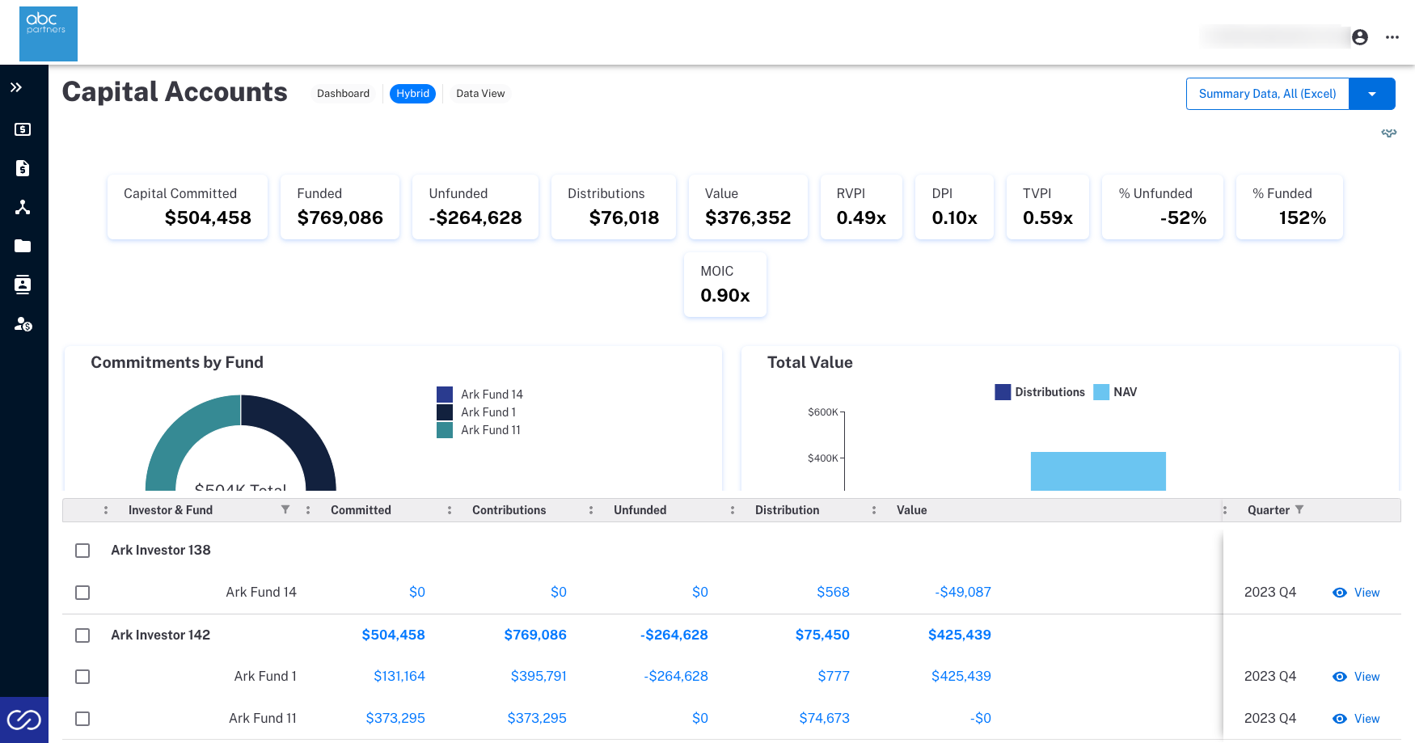
Task: Open the folder icon in sidebar
Action: click(23, 246)
